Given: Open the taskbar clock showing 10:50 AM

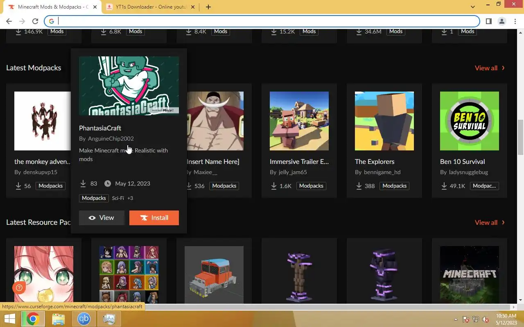Looking at the screenshot, I should click(506, 319).
